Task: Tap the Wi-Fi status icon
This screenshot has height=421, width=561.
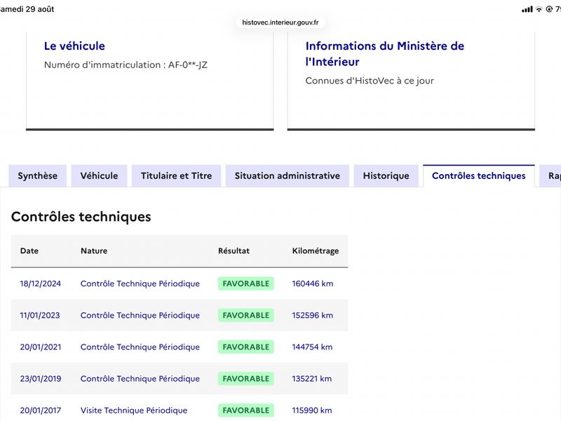Action: click(539, 9)
